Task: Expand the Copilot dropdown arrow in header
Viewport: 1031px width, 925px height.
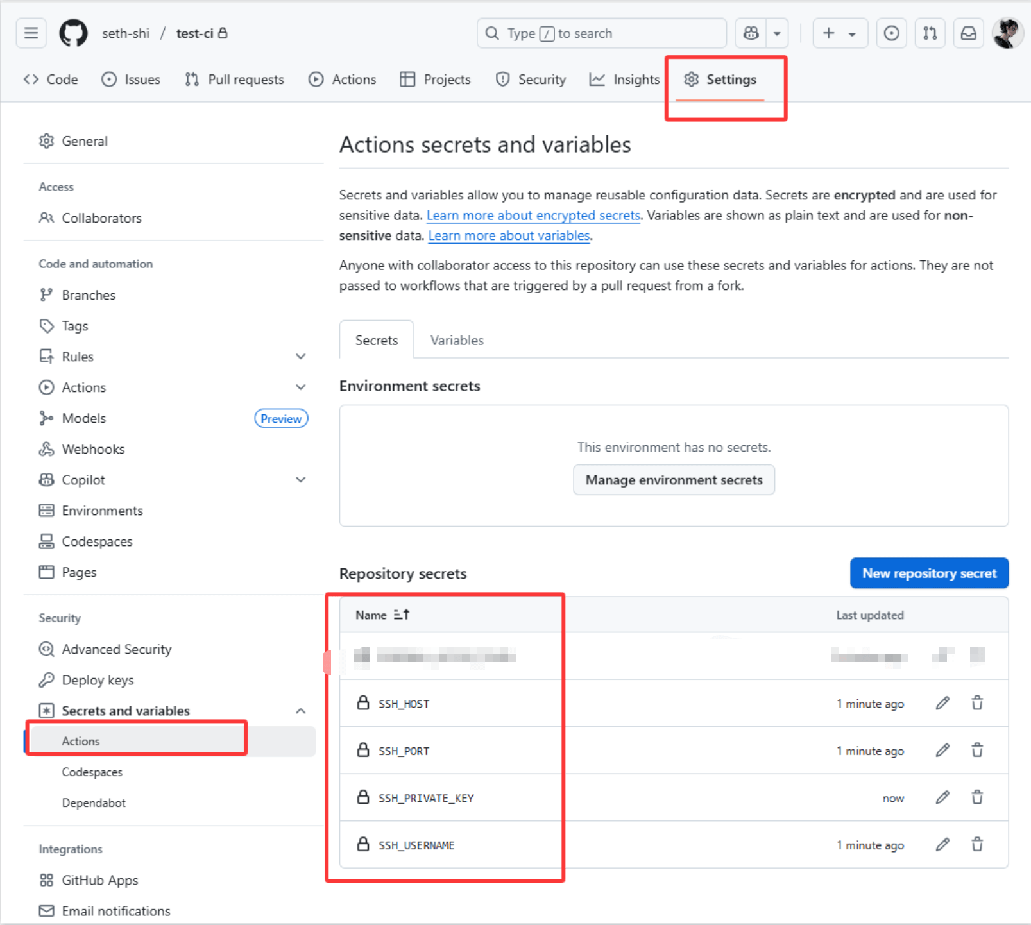Action: coord(777,33)
